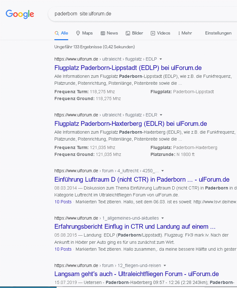Click the URL breadcrumb ending in EDLR
This screenshot has width=237, height=288.
[x=106, y=115]
